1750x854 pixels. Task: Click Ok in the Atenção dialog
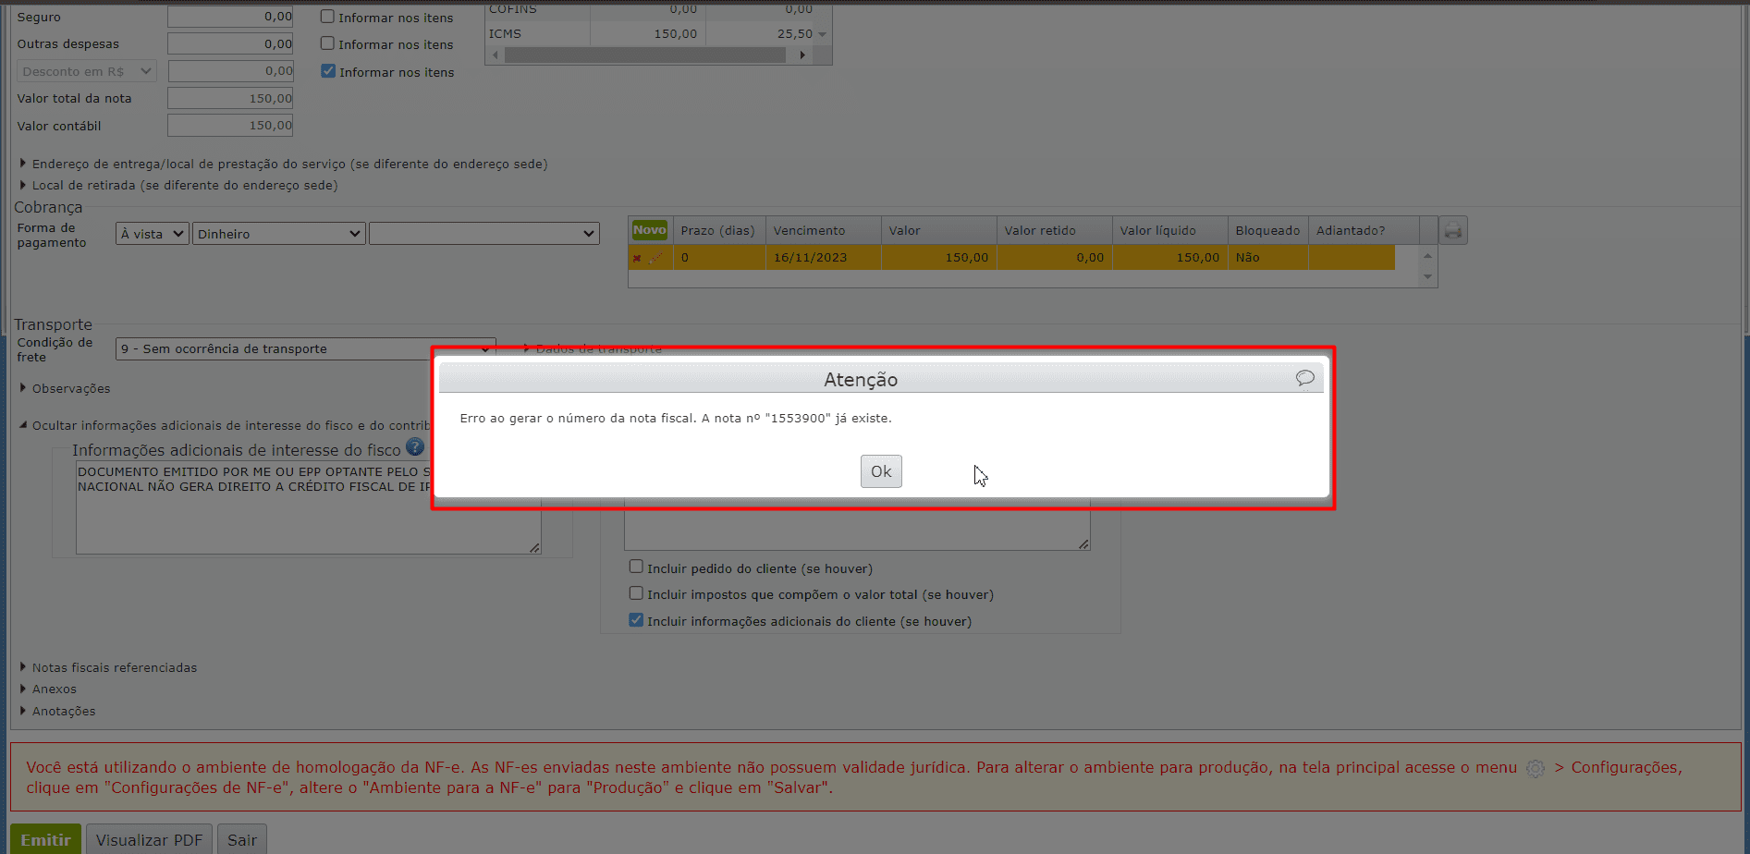click(x=881, y=471)
